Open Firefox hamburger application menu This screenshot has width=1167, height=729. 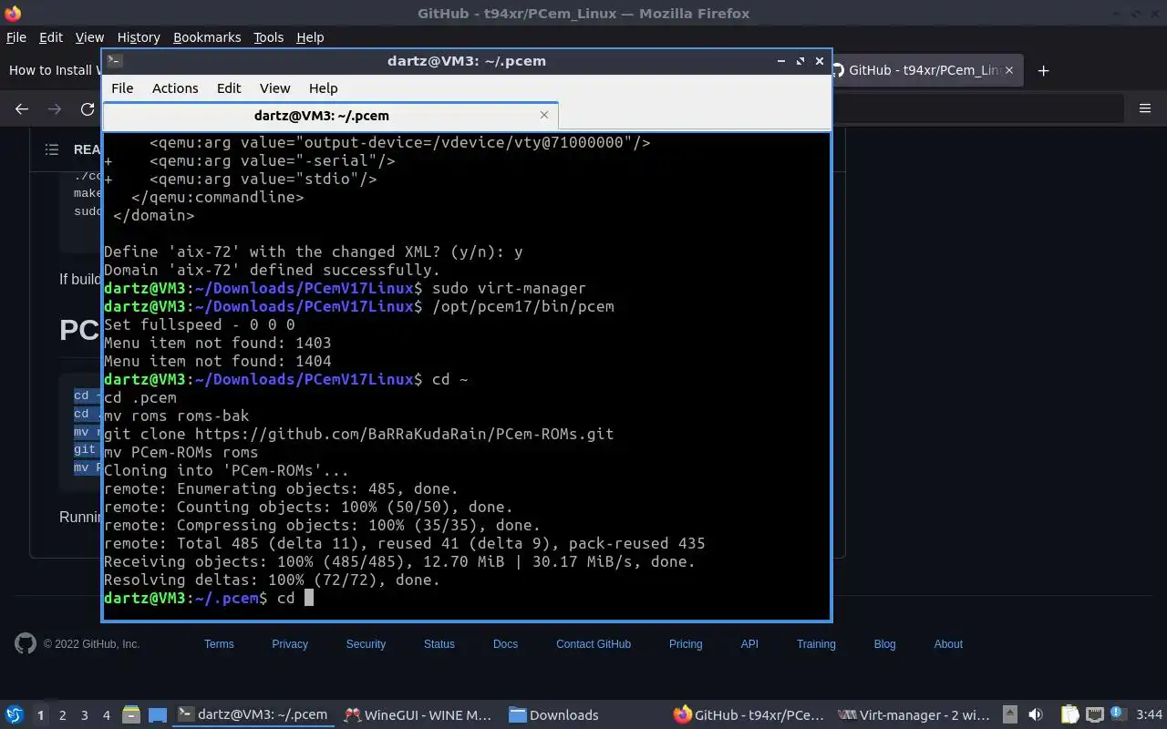1145,109
